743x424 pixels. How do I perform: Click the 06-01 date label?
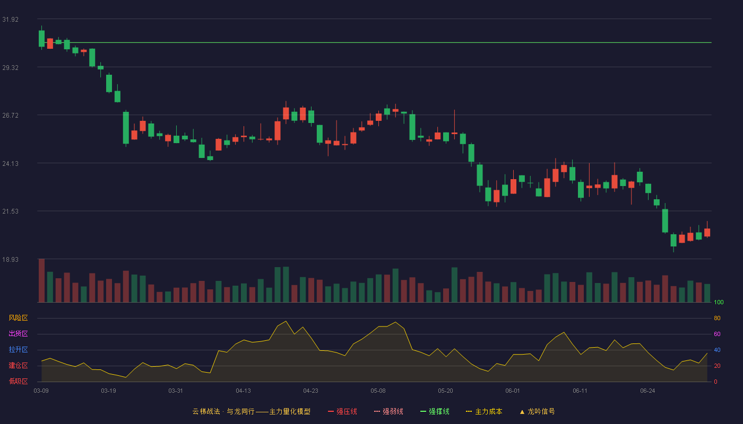(x=513, y=391)
